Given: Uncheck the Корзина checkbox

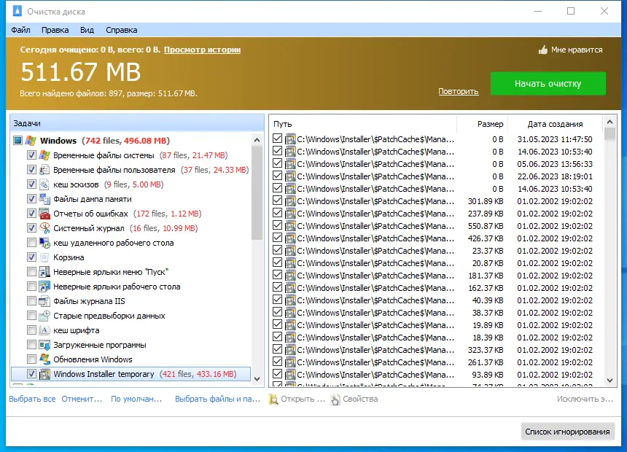Looking at the screenshot, I should tap(31, 257).
